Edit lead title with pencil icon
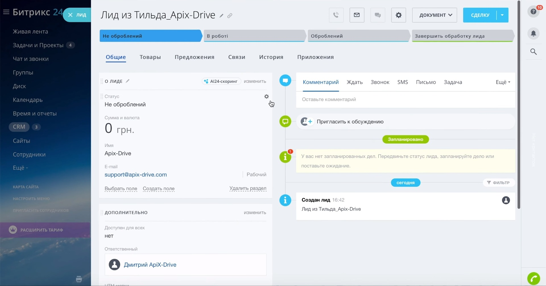Viewport: 546px width, 286px height. (x=222, y=16)
